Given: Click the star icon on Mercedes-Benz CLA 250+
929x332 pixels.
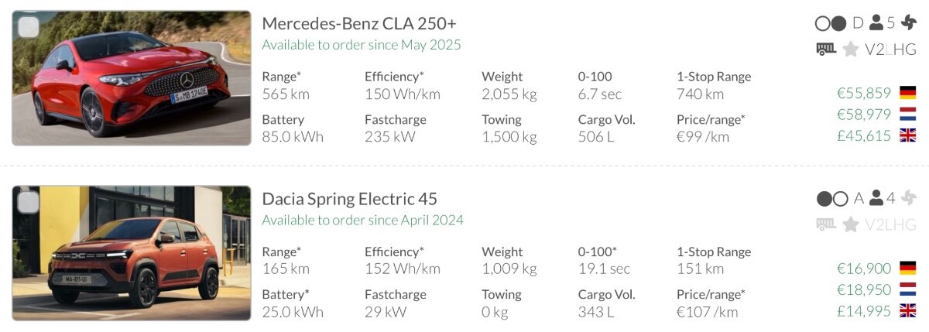Looking at the screenshot, I should (851, 50).
